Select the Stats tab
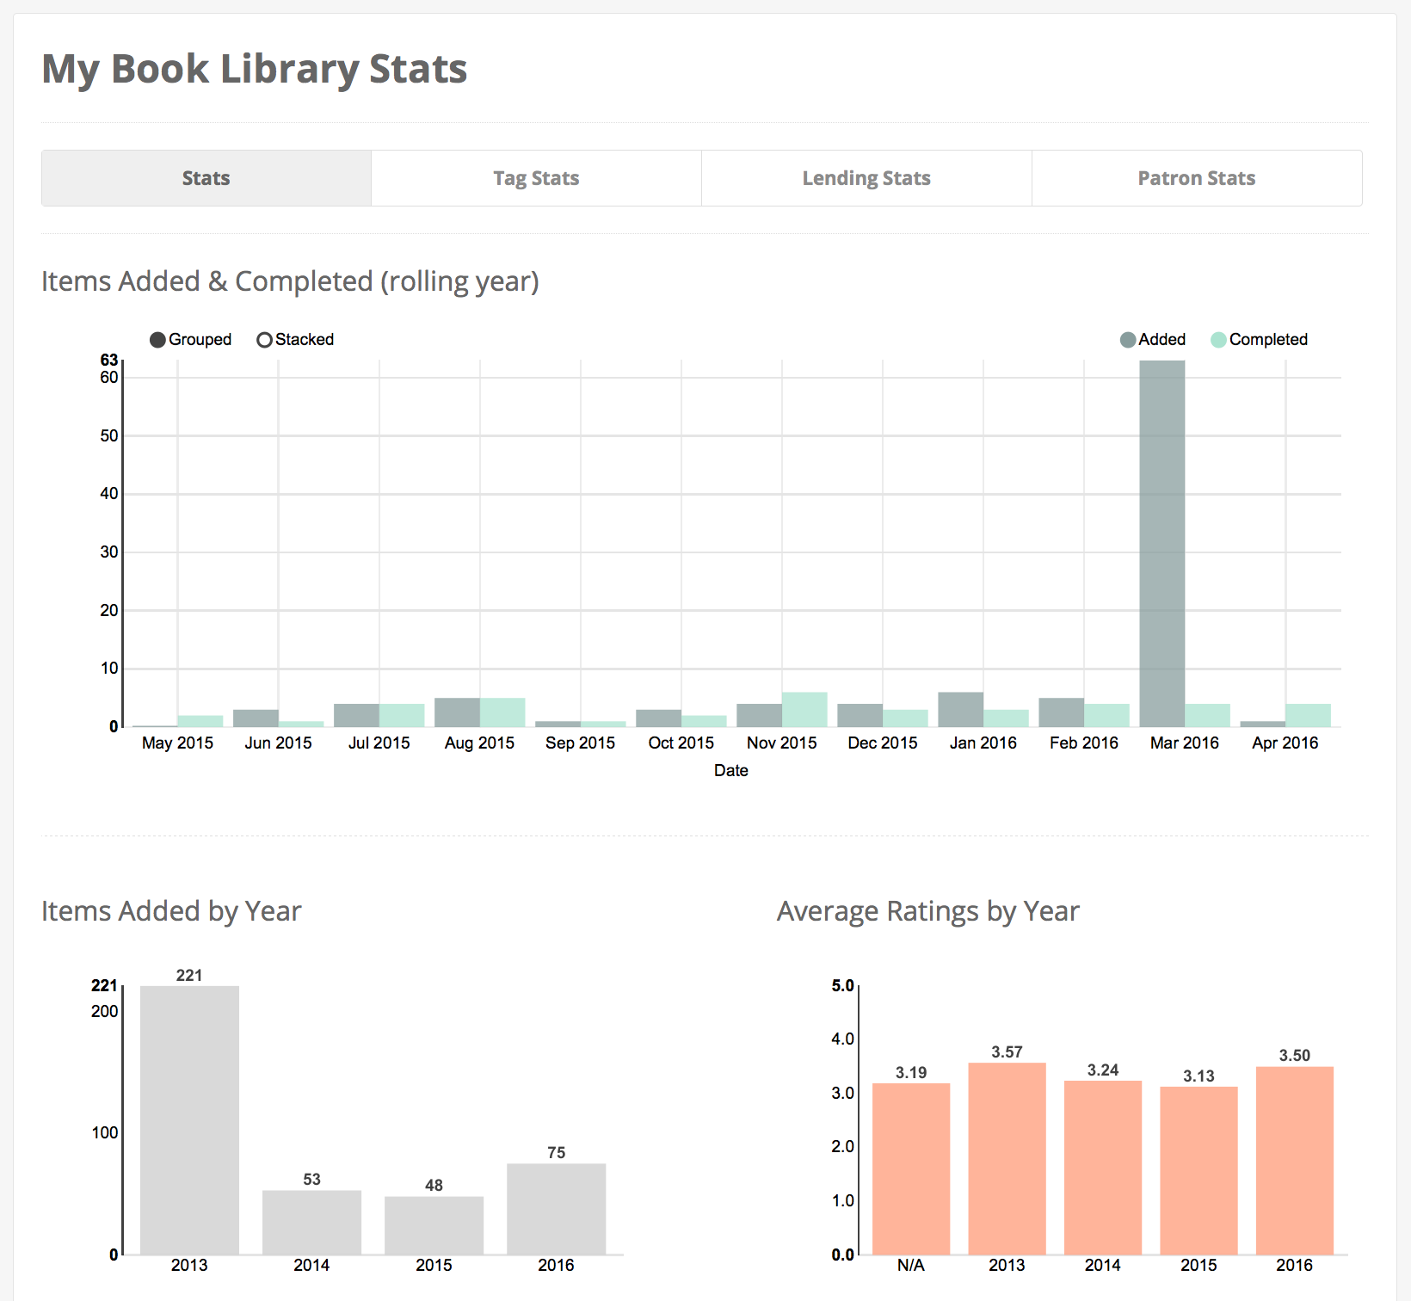 pos(206,178)
